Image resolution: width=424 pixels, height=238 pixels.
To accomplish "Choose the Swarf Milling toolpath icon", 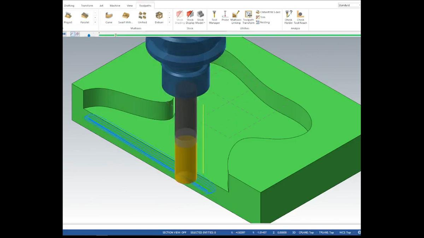I will 125,18.
